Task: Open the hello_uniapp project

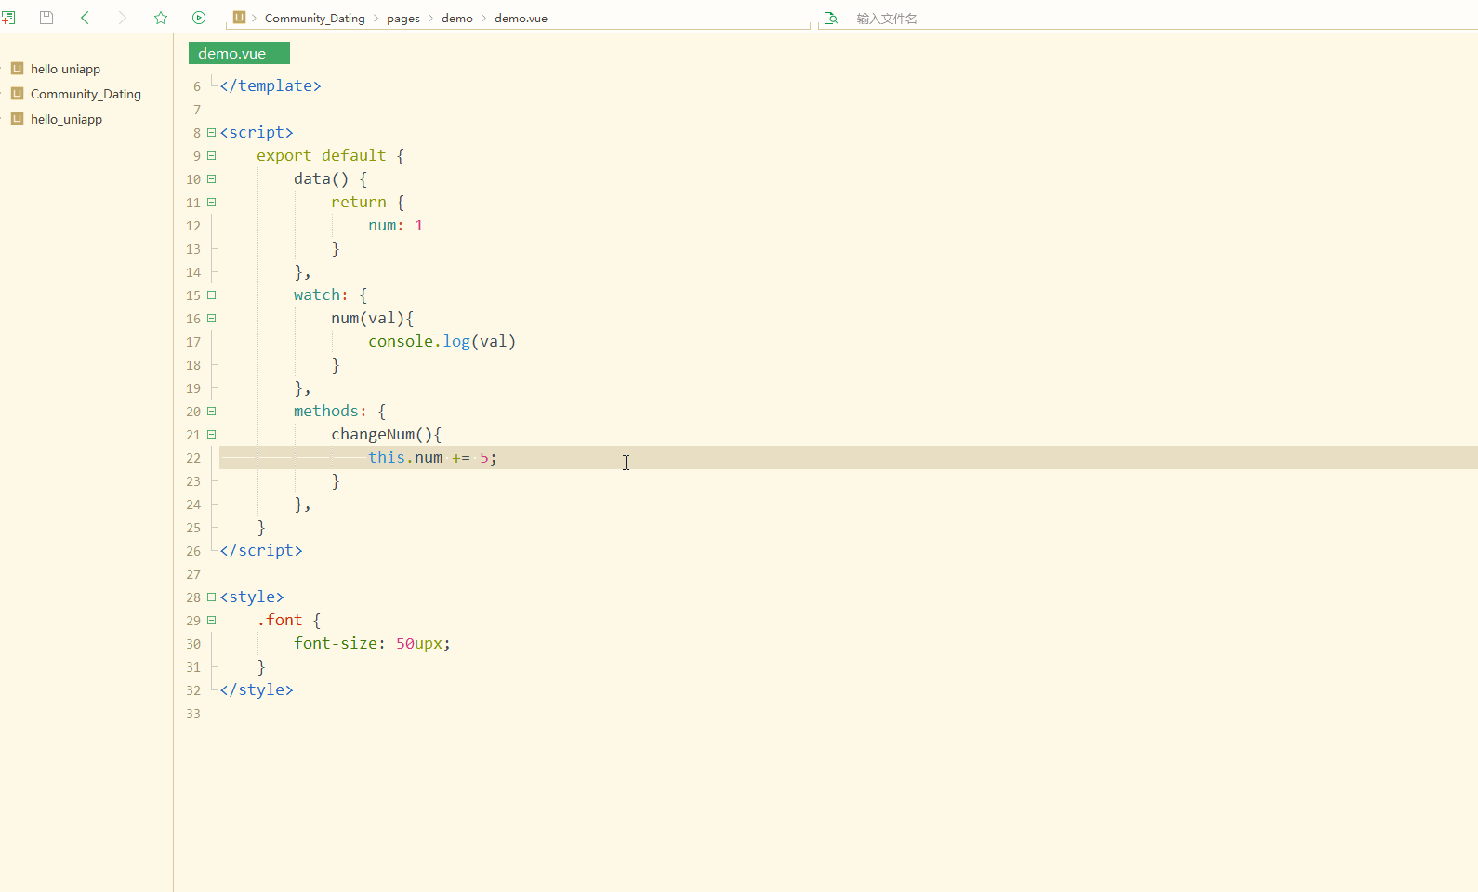Action: (66, 119)
